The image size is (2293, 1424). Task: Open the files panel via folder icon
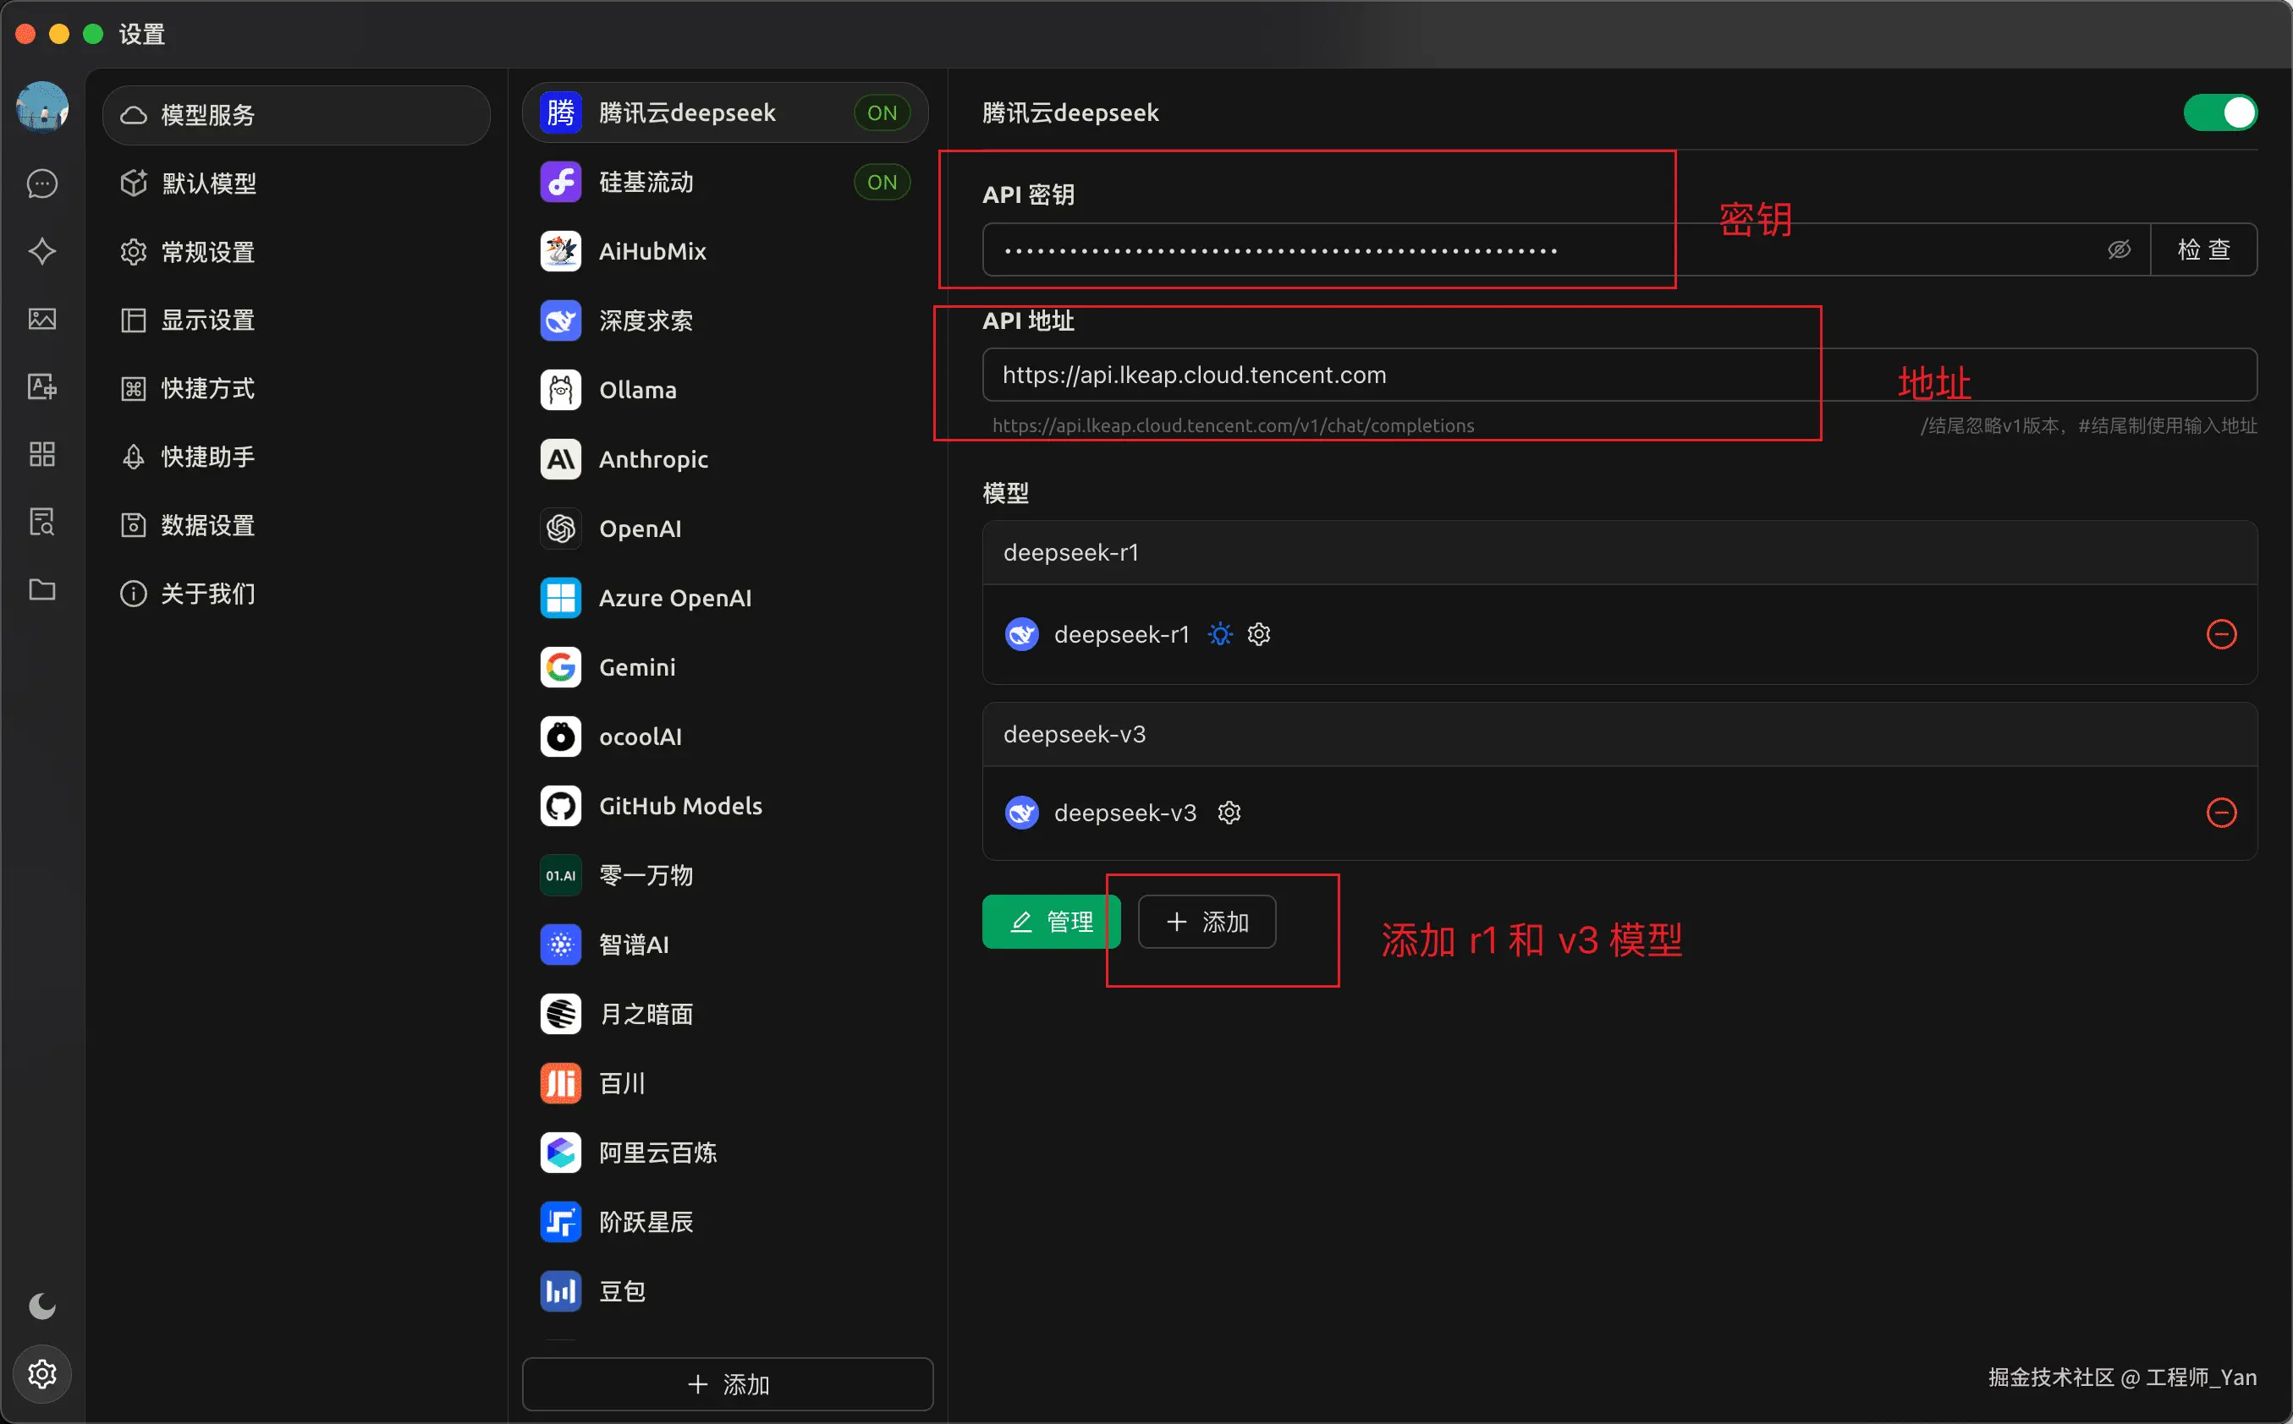pyautogui.click(x=41, y=589)
